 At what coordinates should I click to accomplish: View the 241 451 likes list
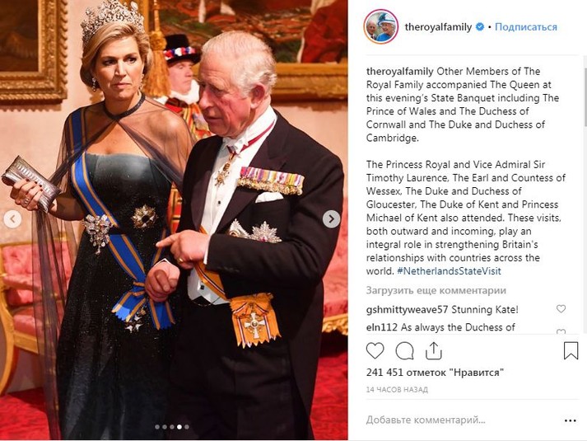tap(435, 373)
